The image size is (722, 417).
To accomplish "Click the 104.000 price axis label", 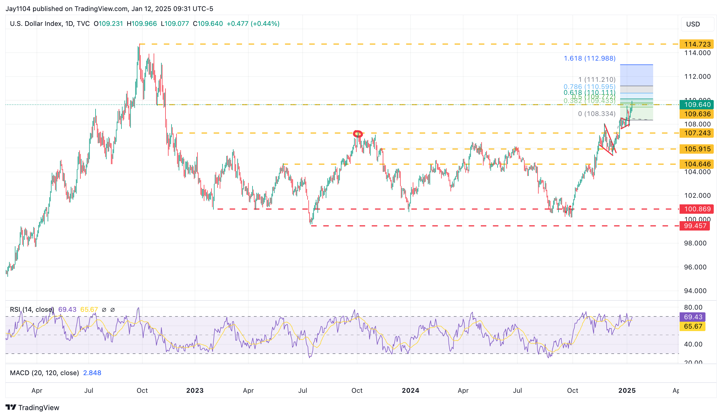I will pos(697,172).
